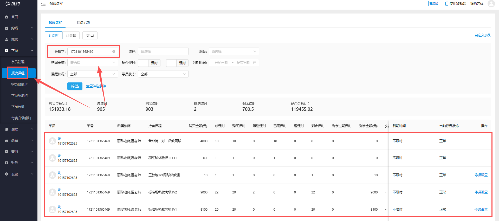Open the user avatar at top right
499x221 pixels.
(x=491, y=4)
